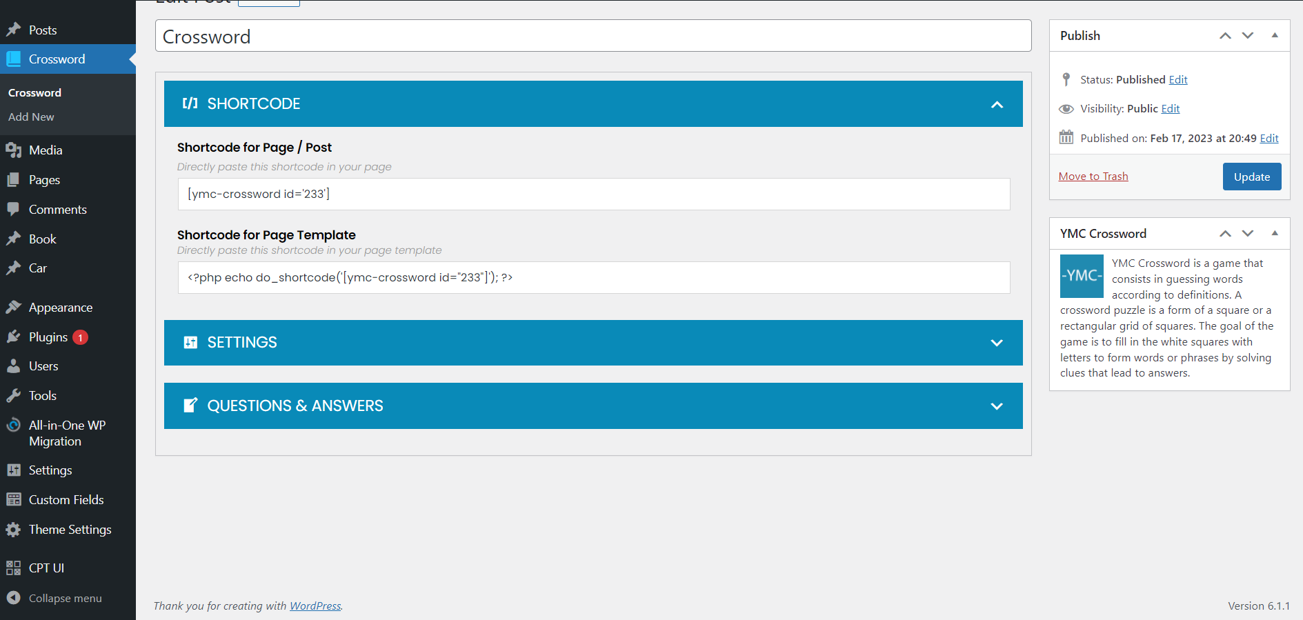Click the Media icon in sidebar
This screenshot has height=620, width=1303.
point(14,150)
